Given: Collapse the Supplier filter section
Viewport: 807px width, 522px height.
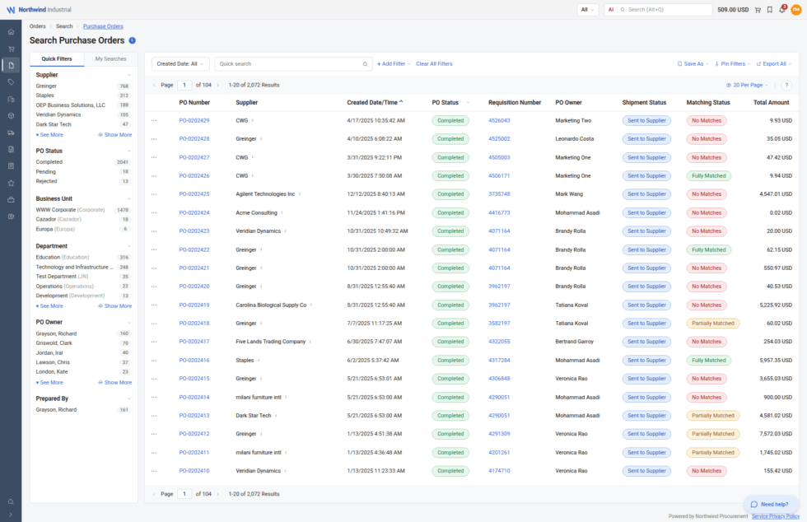Looking at the screenshot, I should 129,75.
